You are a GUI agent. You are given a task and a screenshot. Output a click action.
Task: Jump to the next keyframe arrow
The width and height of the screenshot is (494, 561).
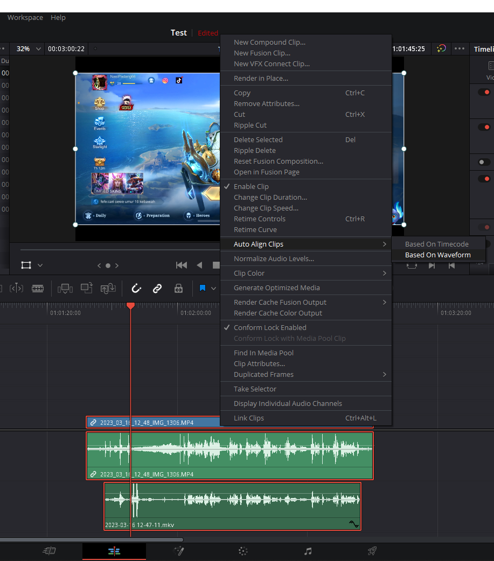pos(117,265)
